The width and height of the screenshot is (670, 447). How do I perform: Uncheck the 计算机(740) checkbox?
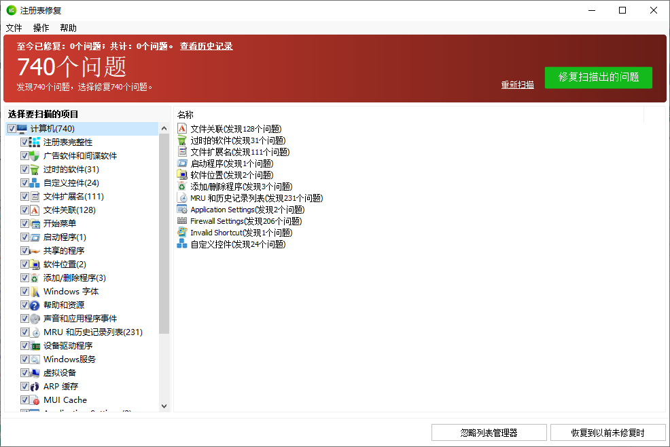[12, 128]
